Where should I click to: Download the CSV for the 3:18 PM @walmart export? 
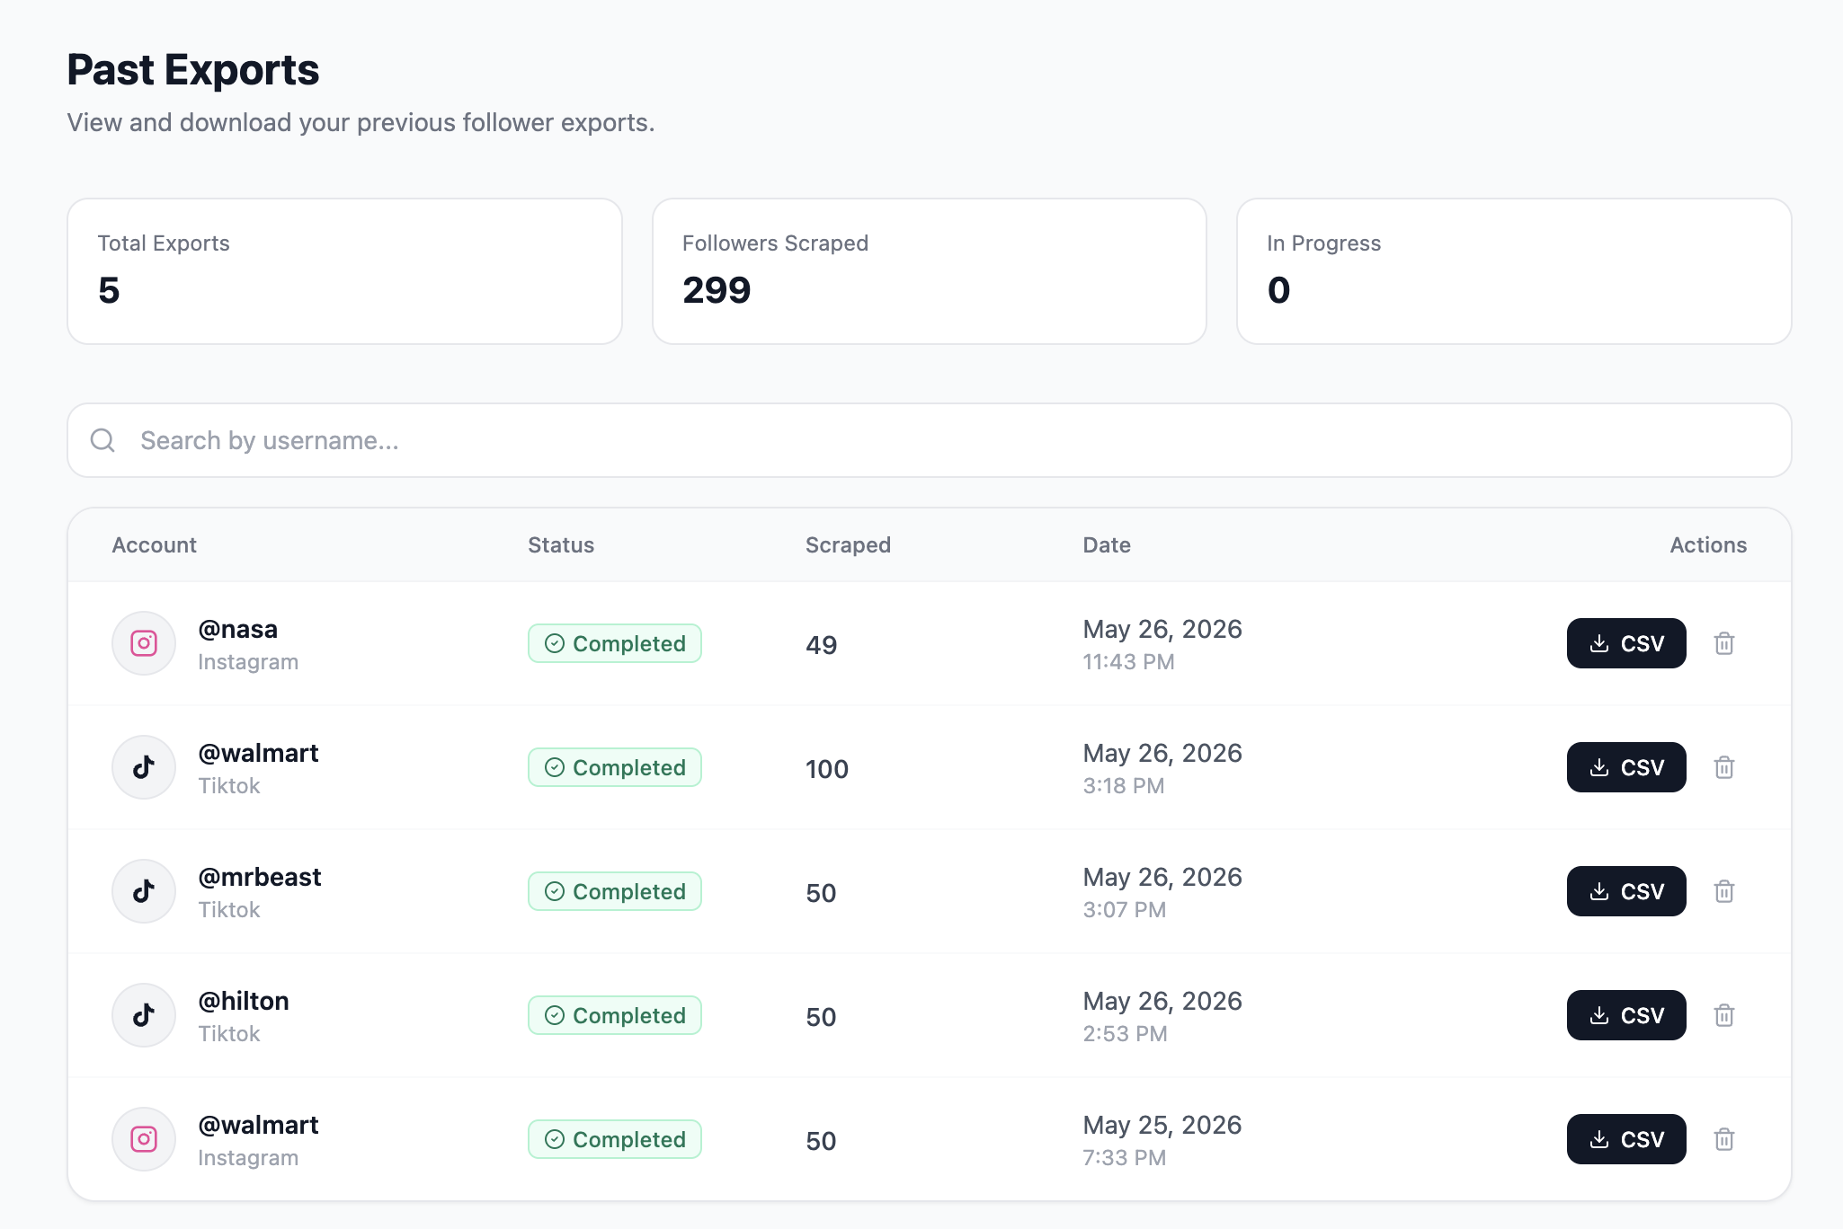[1626, 767]
